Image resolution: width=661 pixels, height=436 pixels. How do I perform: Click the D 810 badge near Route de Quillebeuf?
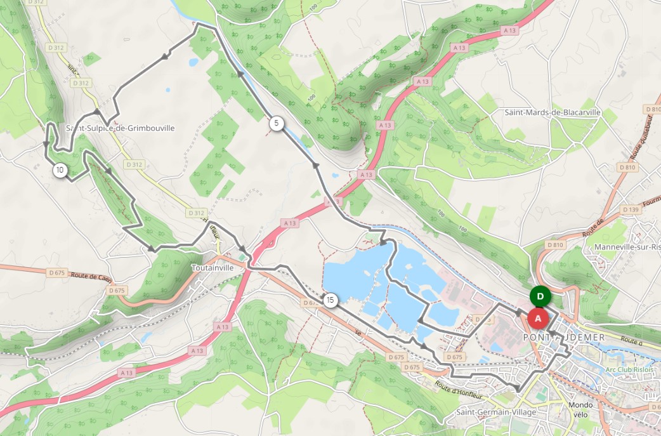point(628,168)
